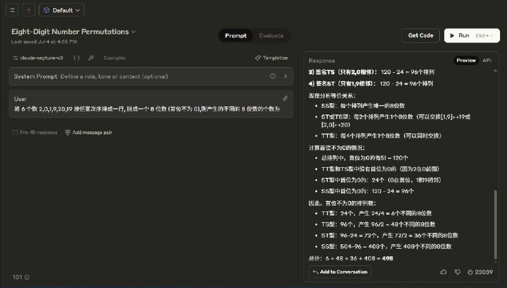Screen dimensions: 507x288
Task: Give the response a thumbs up
Action: 443,272
